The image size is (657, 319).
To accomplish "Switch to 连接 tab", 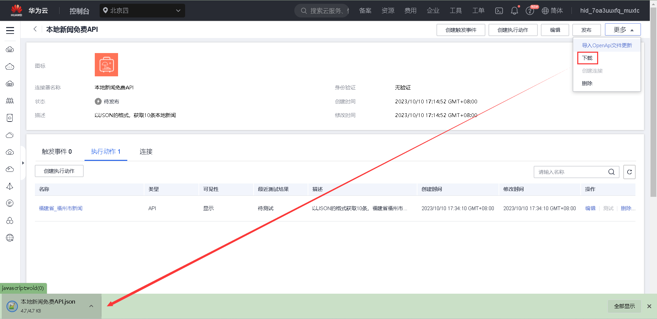I will pyautogui.click(x=146, y=152).
